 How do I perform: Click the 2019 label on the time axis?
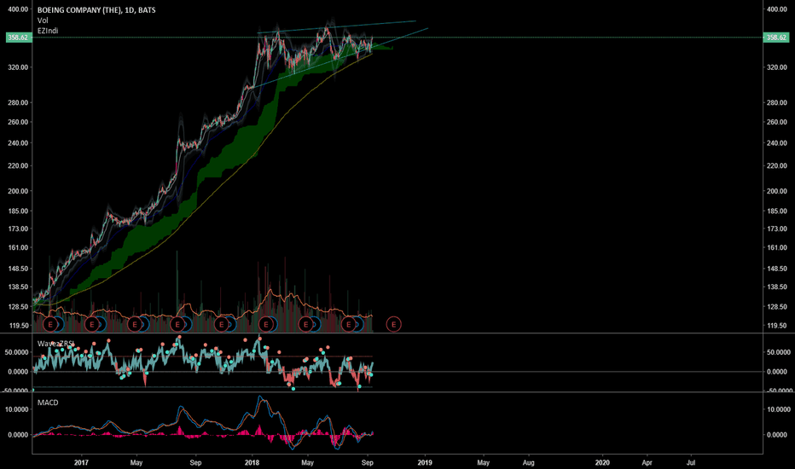point(425,462)
